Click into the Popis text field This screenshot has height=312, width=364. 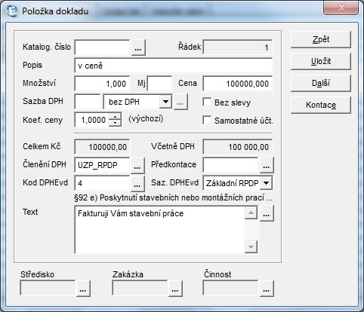click(174, 66)
